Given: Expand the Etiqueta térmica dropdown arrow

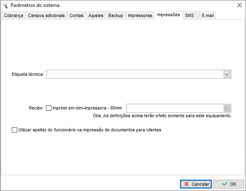Looking at the screenshot, I should [227, 74].
